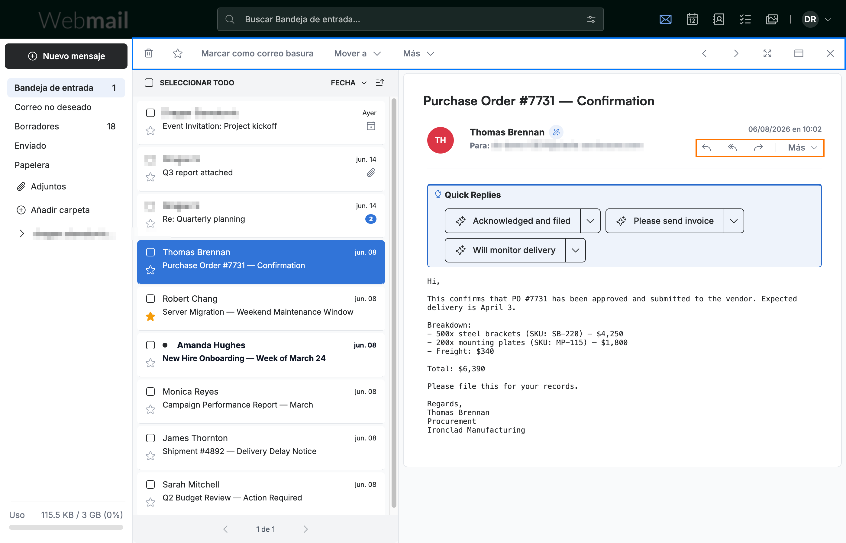Image resolution: width=846 pixels, height=543 pixels.
Task: Check the Thomas Brennan message checkbox
Action: (150, 252)
